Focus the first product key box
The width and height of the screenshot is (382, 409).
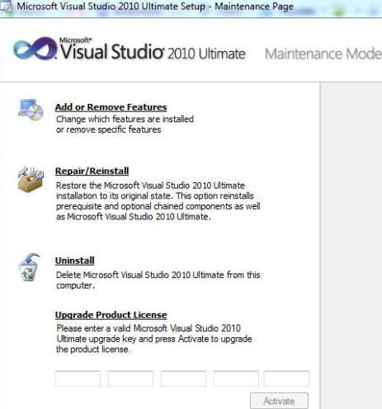[78, 378]
